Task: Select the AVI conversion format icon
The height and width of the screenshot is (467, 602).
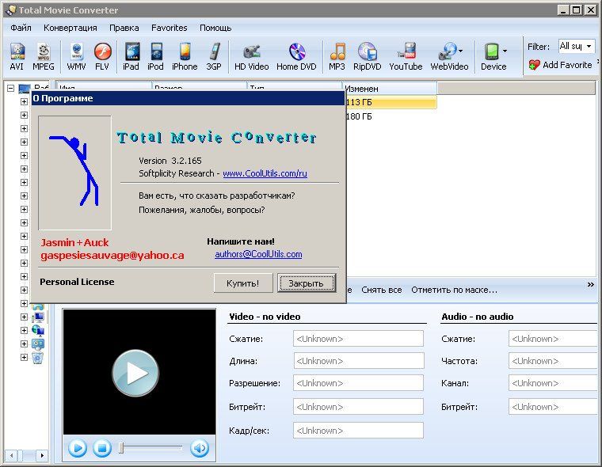Action: click(17, 56)
